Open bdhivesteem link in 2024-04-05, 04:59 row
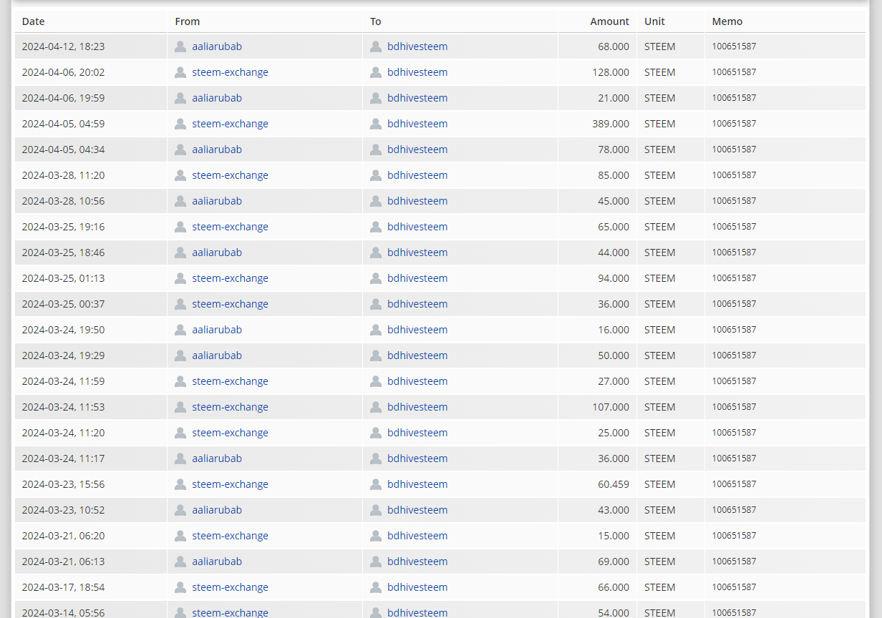The image size is (882, 618). (417, 124)
